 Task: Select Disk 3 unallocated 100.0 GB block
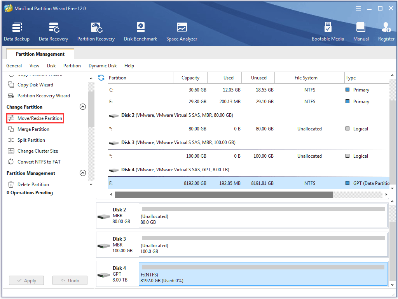point(263,245)
